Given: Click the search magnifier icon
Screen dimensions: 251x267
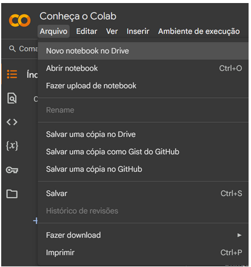Looking at the screenshot, I should [12, 48].
